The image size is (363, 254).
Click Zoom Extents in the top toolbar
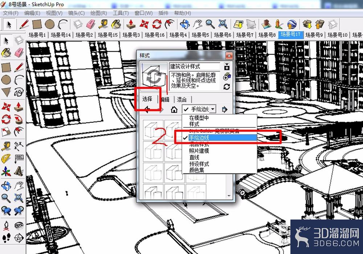click(x=223, y=24)
